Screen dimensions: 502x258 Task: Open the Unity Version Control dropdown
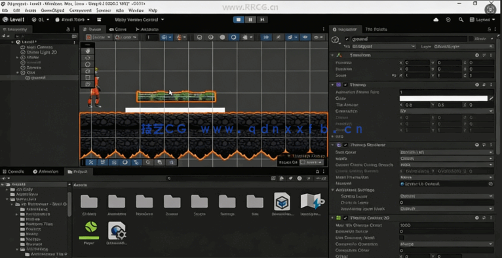click(140, 20)
